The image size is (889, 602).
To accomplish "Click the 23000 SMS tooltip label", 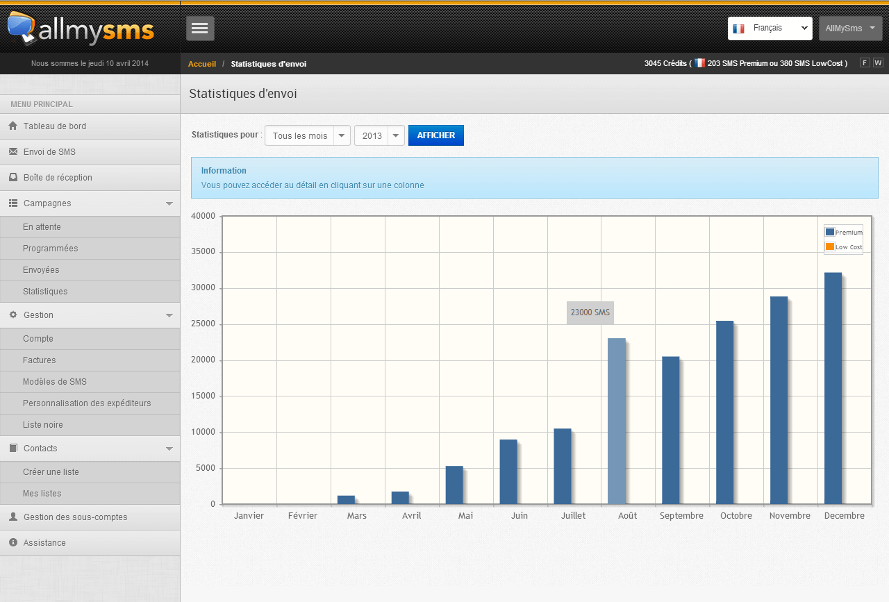I will pyautogui.click(x=590, y=312).
